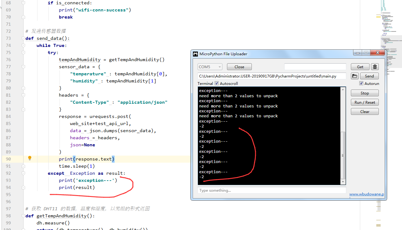The width and height of the screenshot is (402, 230).
Task: Click the terminal vertical scrollbar thumb
Action: [343, 155]
